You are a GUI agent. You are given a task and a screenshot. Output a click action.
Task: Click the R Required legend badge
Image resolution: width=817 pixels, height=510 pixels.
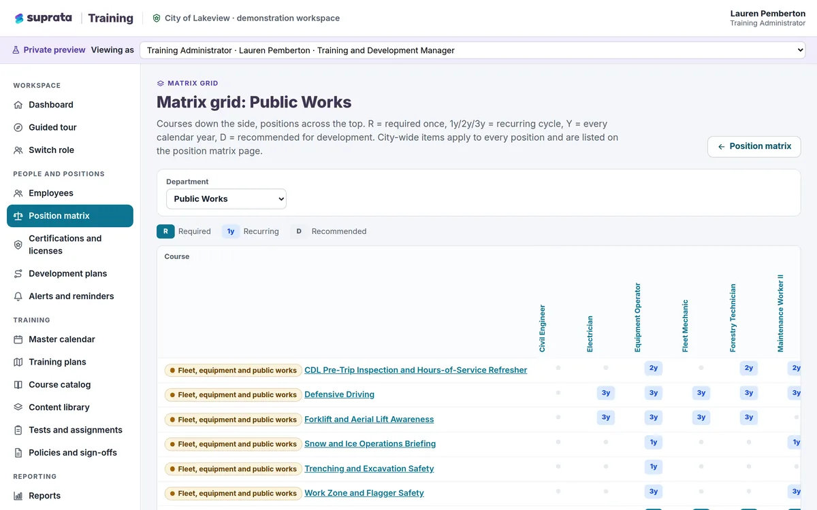click(x=165, y=231)
